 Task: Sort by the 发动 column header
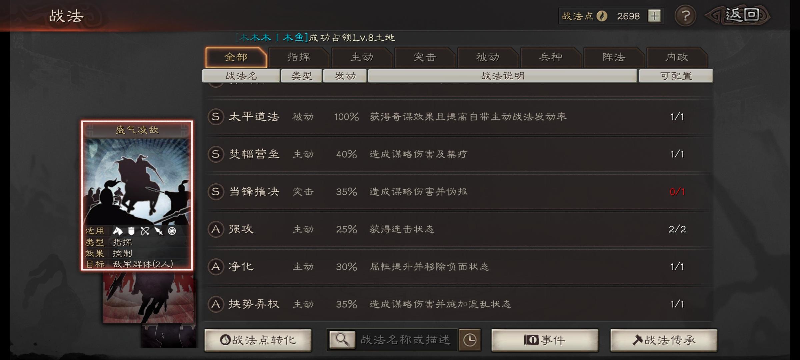(345, 76)
